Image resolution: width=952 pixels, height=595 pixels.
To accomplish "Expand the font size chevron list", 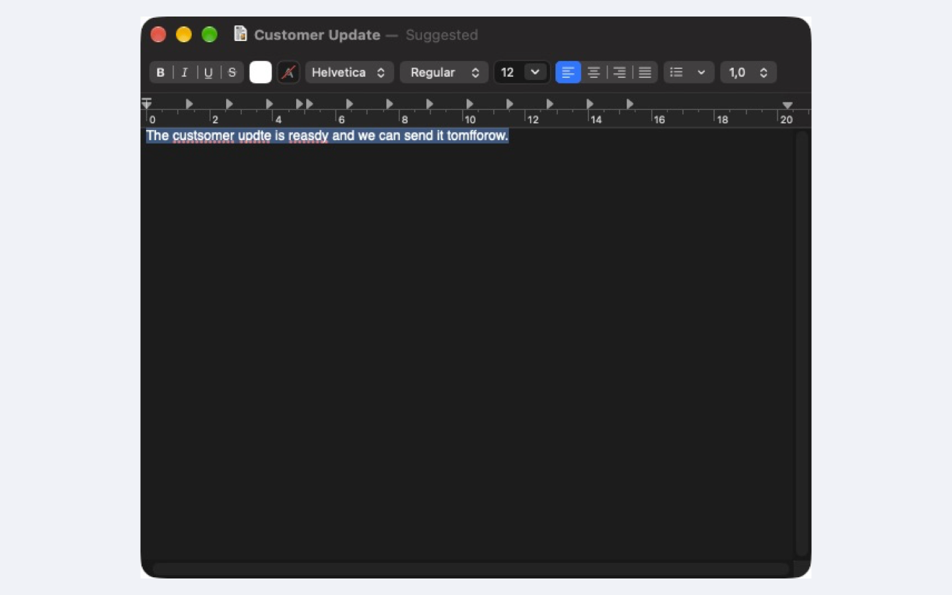I will point(535,72).
